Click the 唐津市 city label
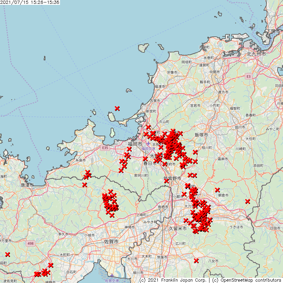 coord(27,185)
